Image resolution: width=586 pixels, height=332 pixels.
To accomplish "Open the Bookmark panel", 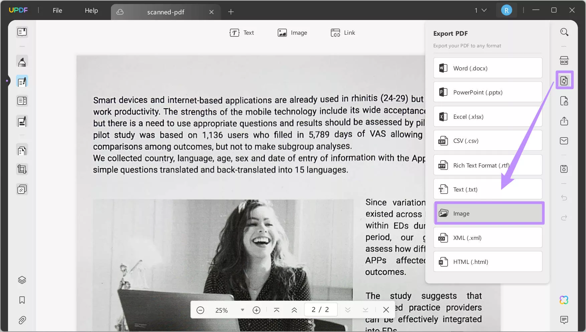I will pyautogui.click(x=22, y=300).
